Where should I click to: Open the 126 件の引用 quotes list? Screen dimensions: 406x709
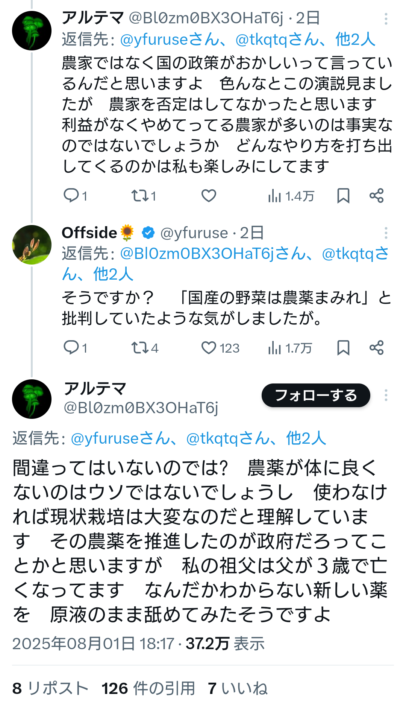coord(148,688)
